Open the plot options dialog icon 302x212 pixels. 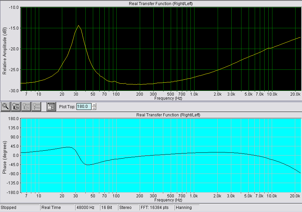(51, 107)
